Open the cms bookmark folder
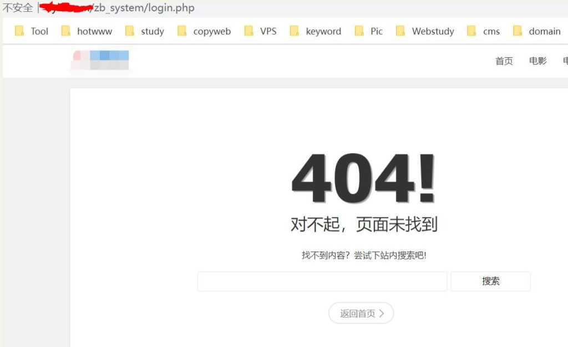The width and height of the screenshot is (568, 347). pos(484,31)
